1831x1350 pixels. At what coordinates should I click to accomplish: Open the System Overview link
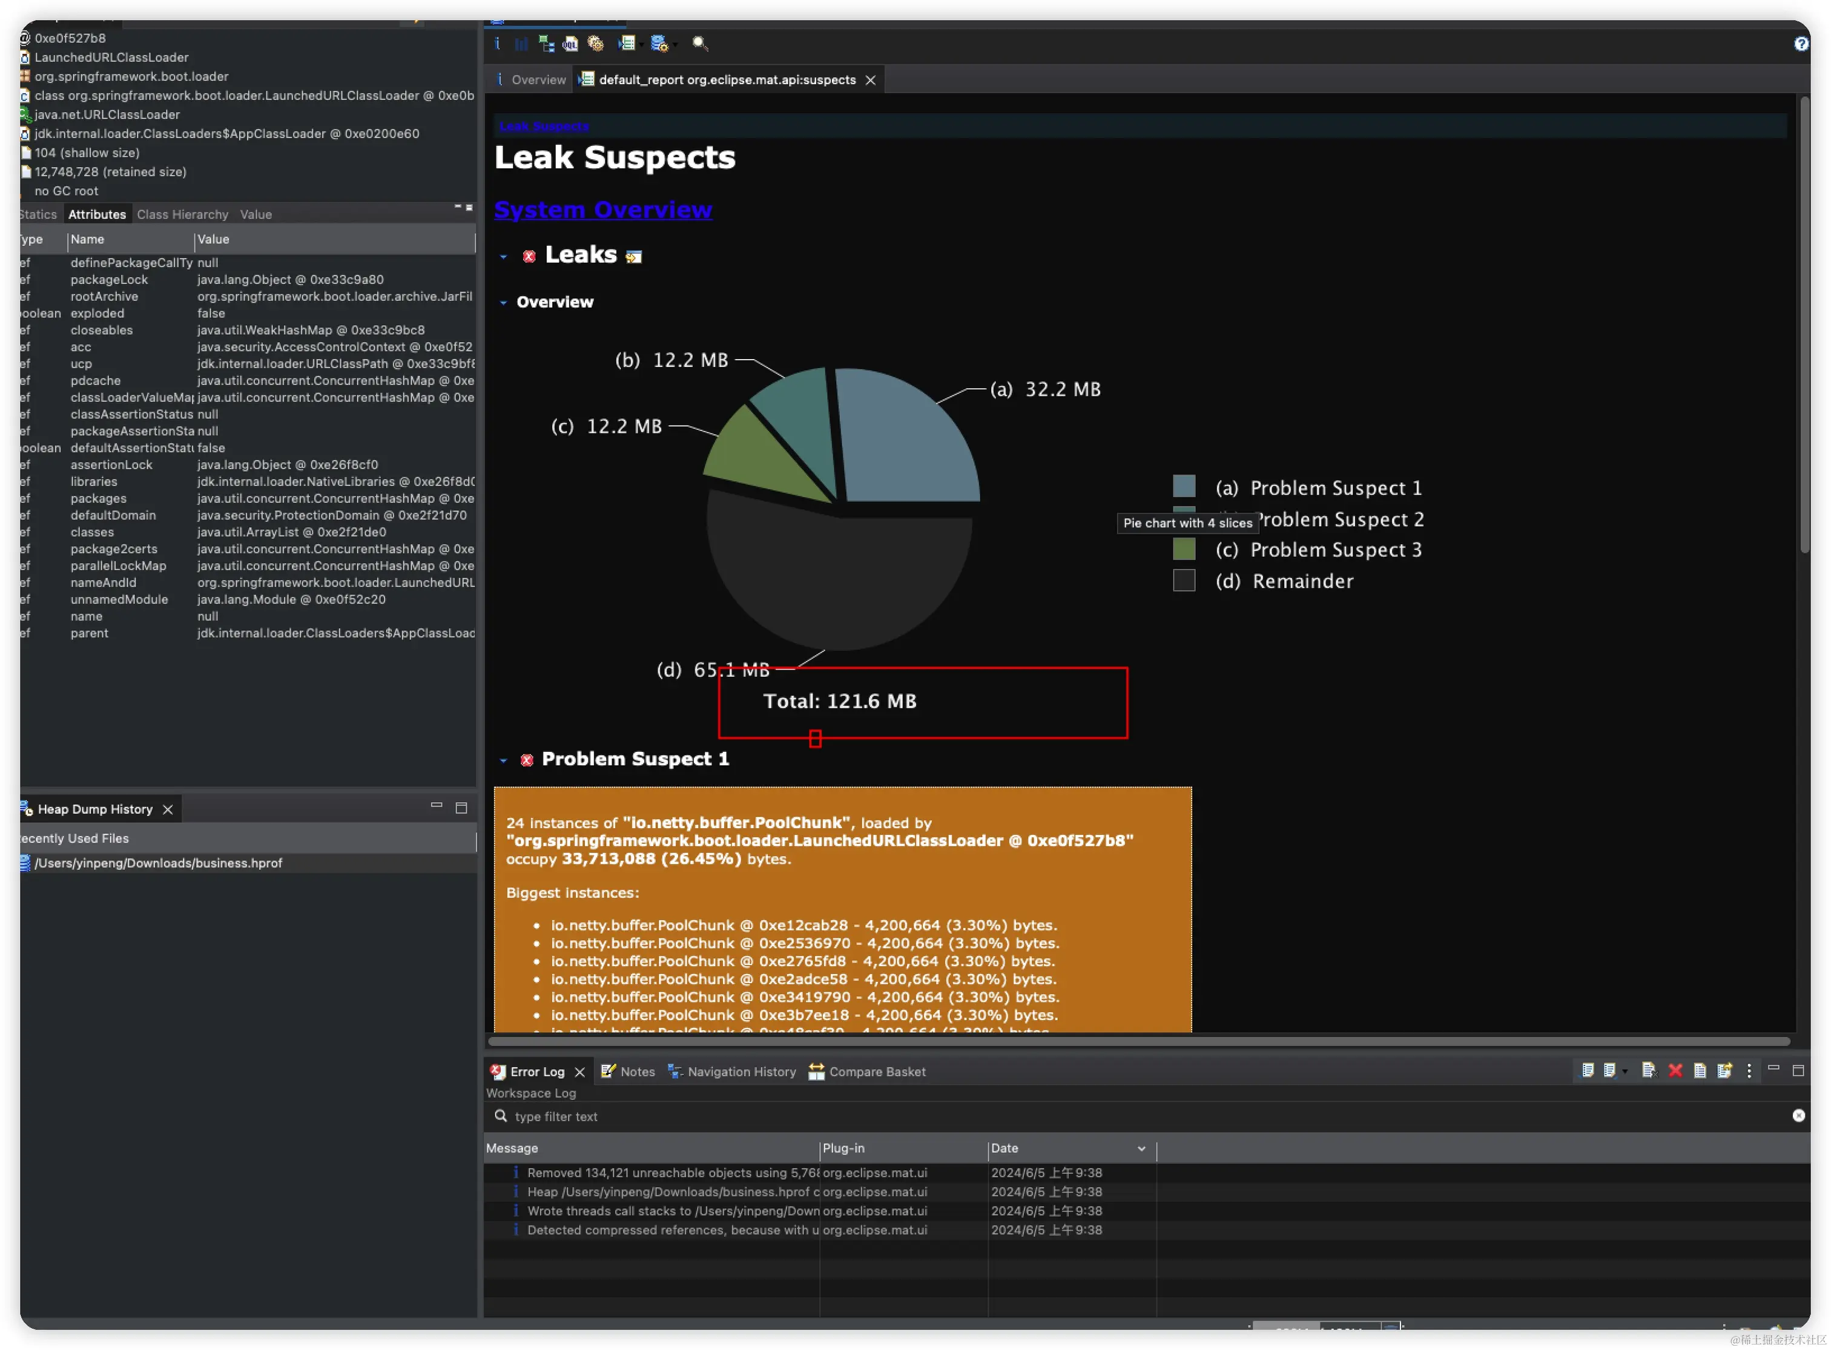pos(602,210)
